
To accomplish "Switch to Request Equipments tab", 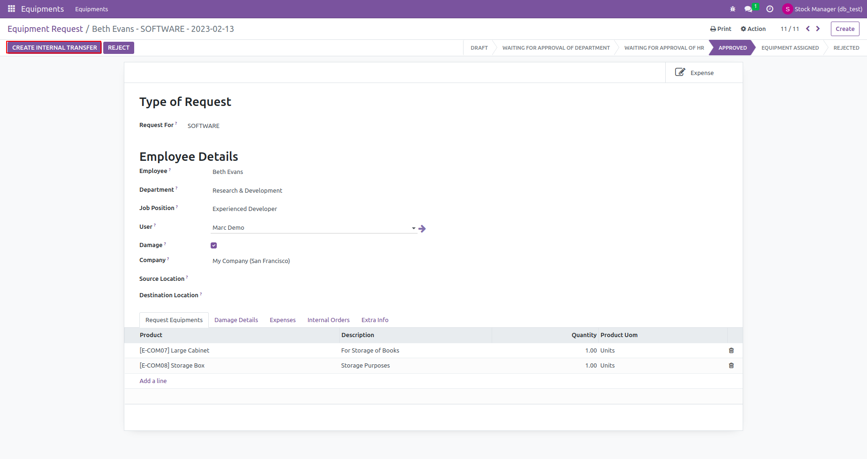I will [174, 320].
